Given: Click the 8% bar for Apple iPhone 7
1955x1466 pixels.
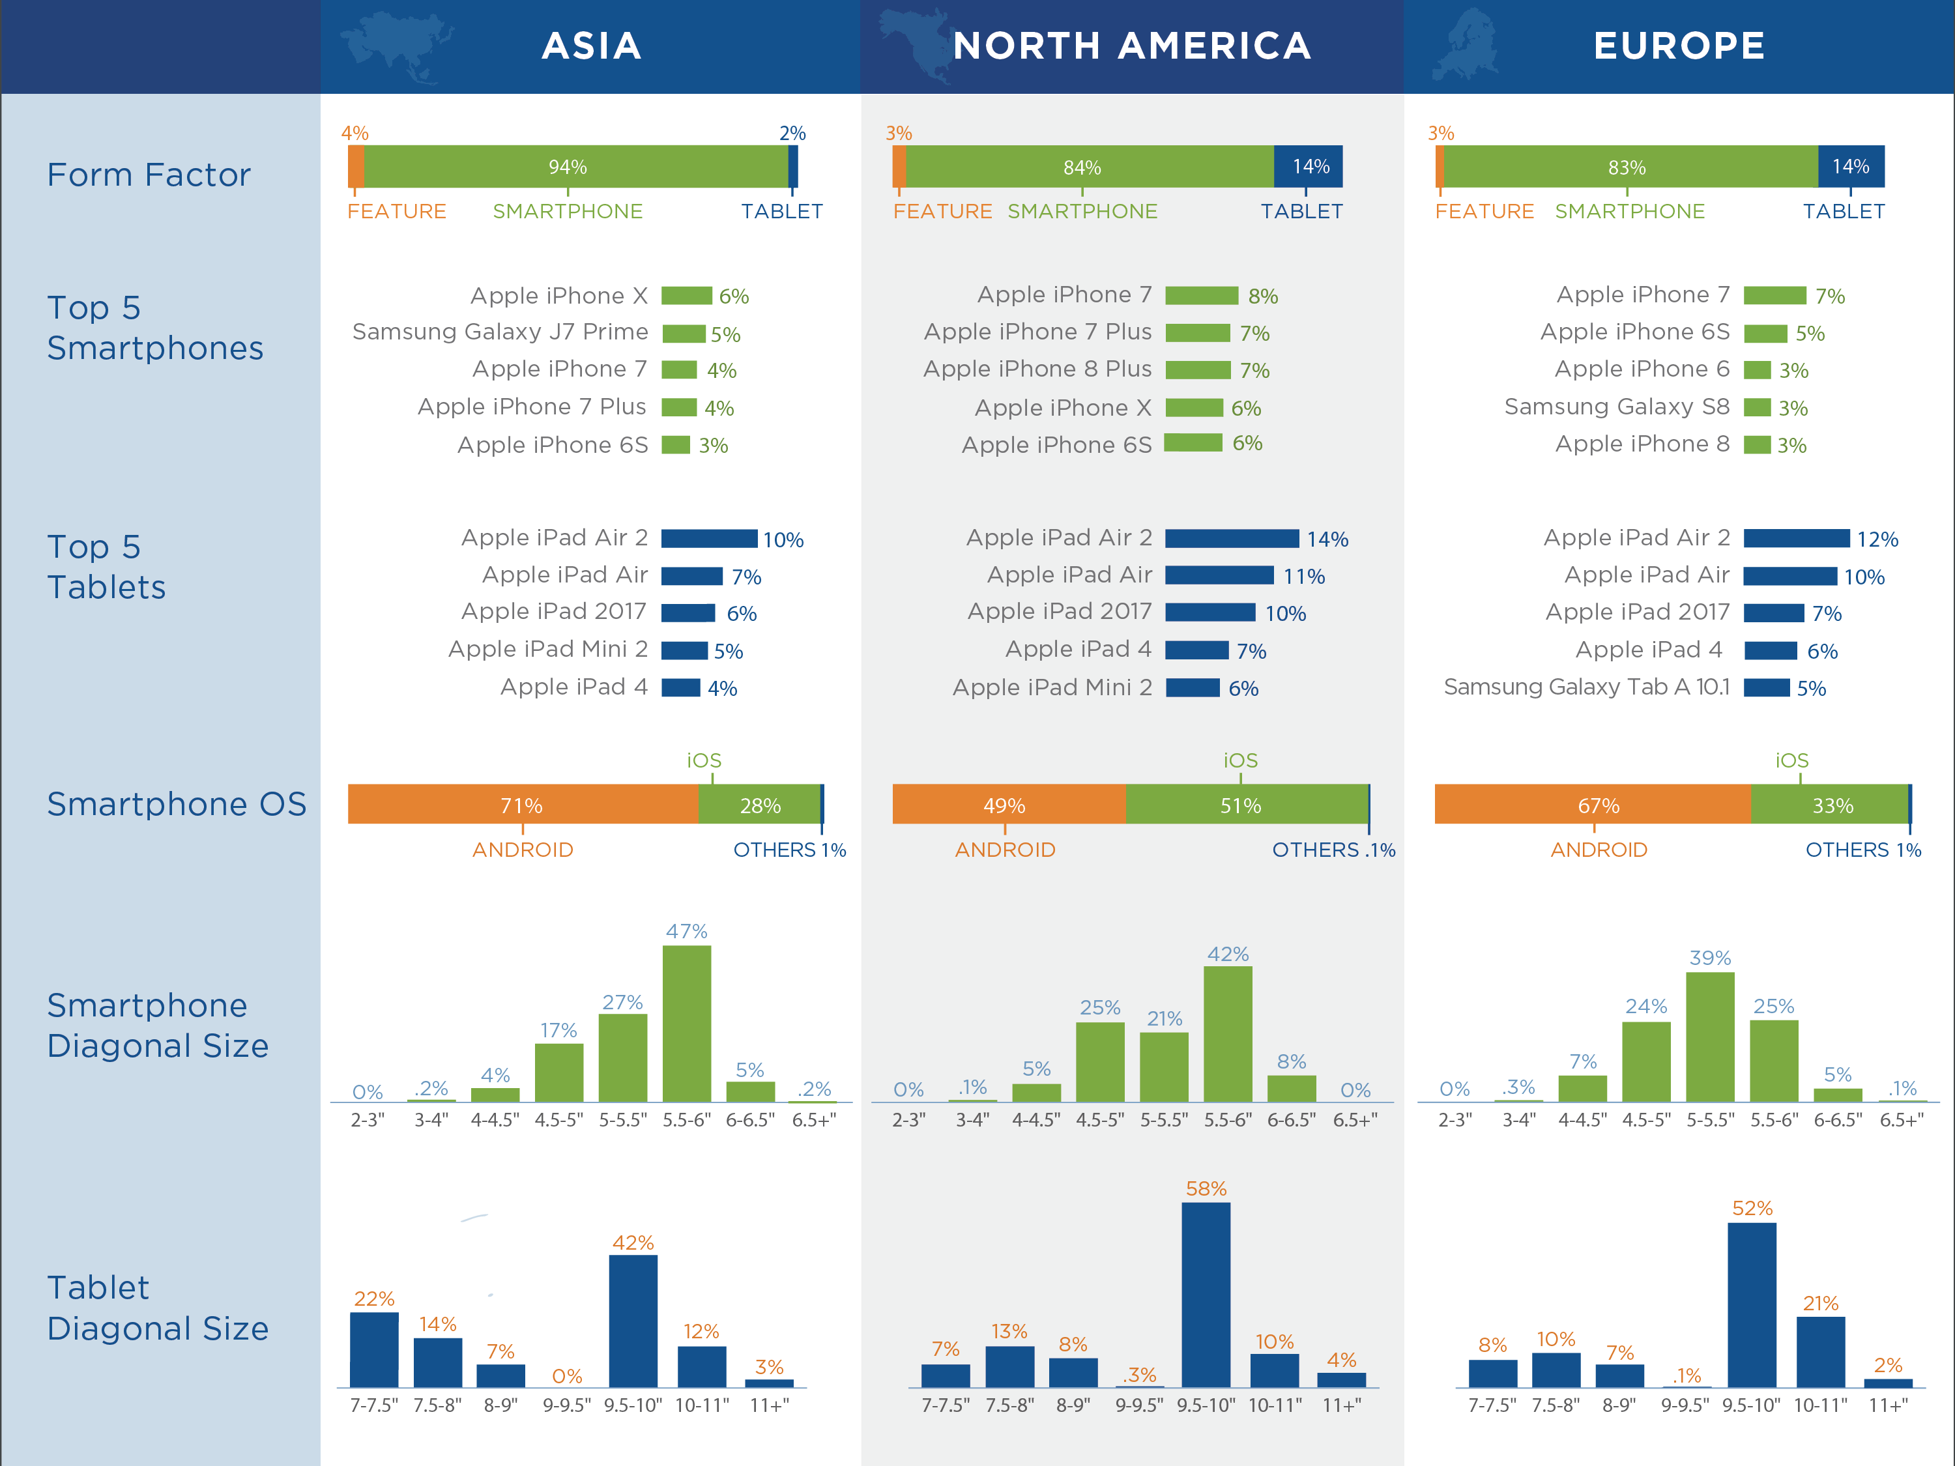Looking at the screenshot, I should 1202,295.
